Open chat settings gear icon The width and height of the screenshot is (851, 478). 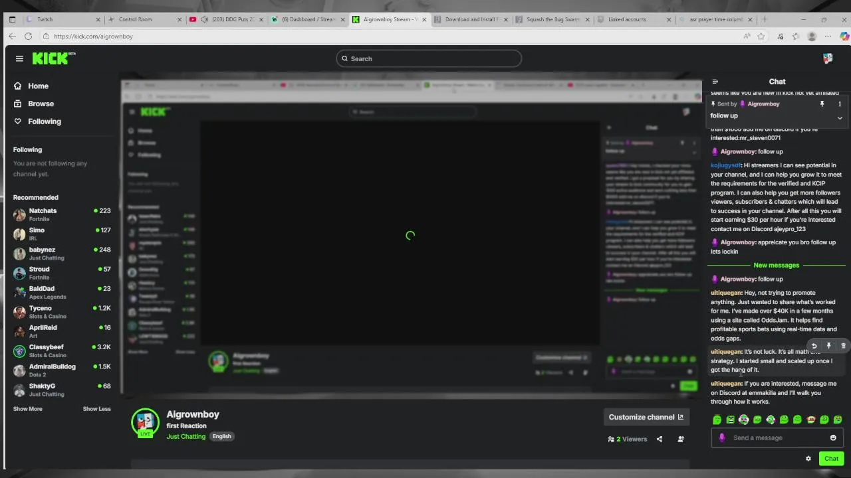click(808, 459)
